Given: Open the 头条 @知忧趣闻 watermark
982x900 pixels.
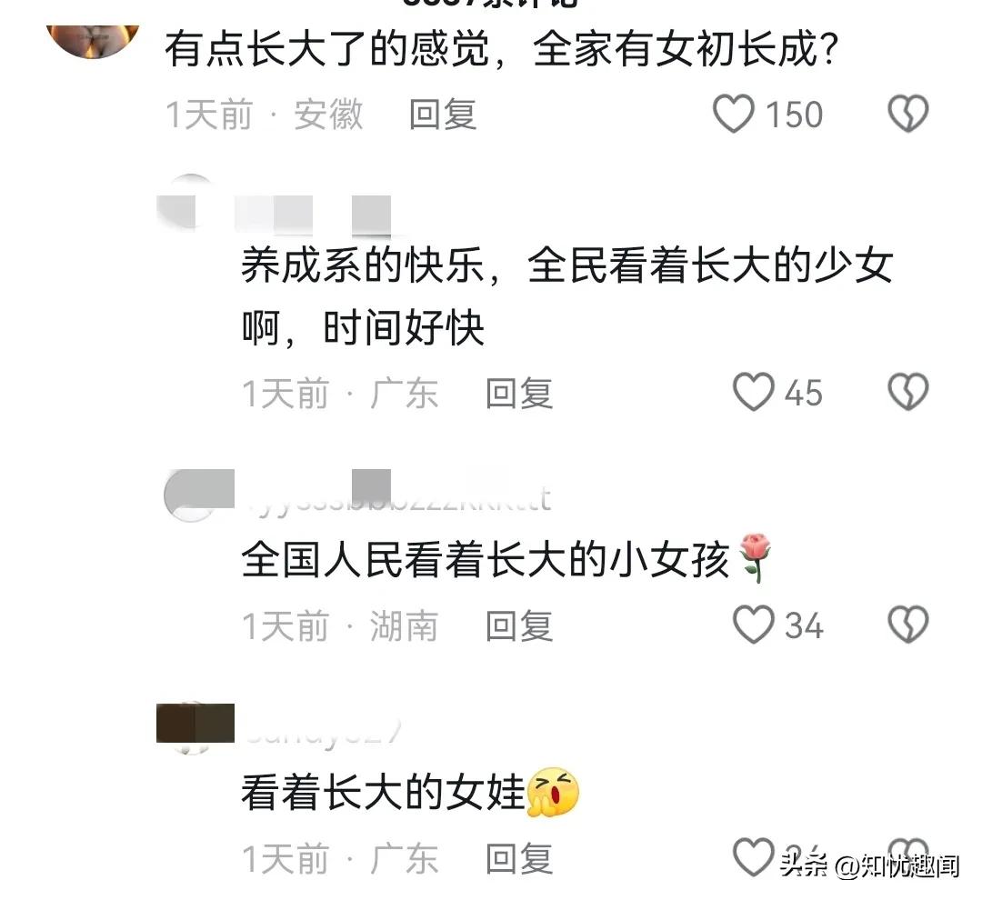Looking at the screenshot, I should (870, 865).
